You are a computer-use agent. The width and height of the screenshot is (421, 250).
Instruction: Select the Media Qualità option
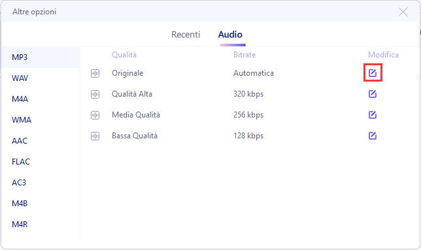136,115
